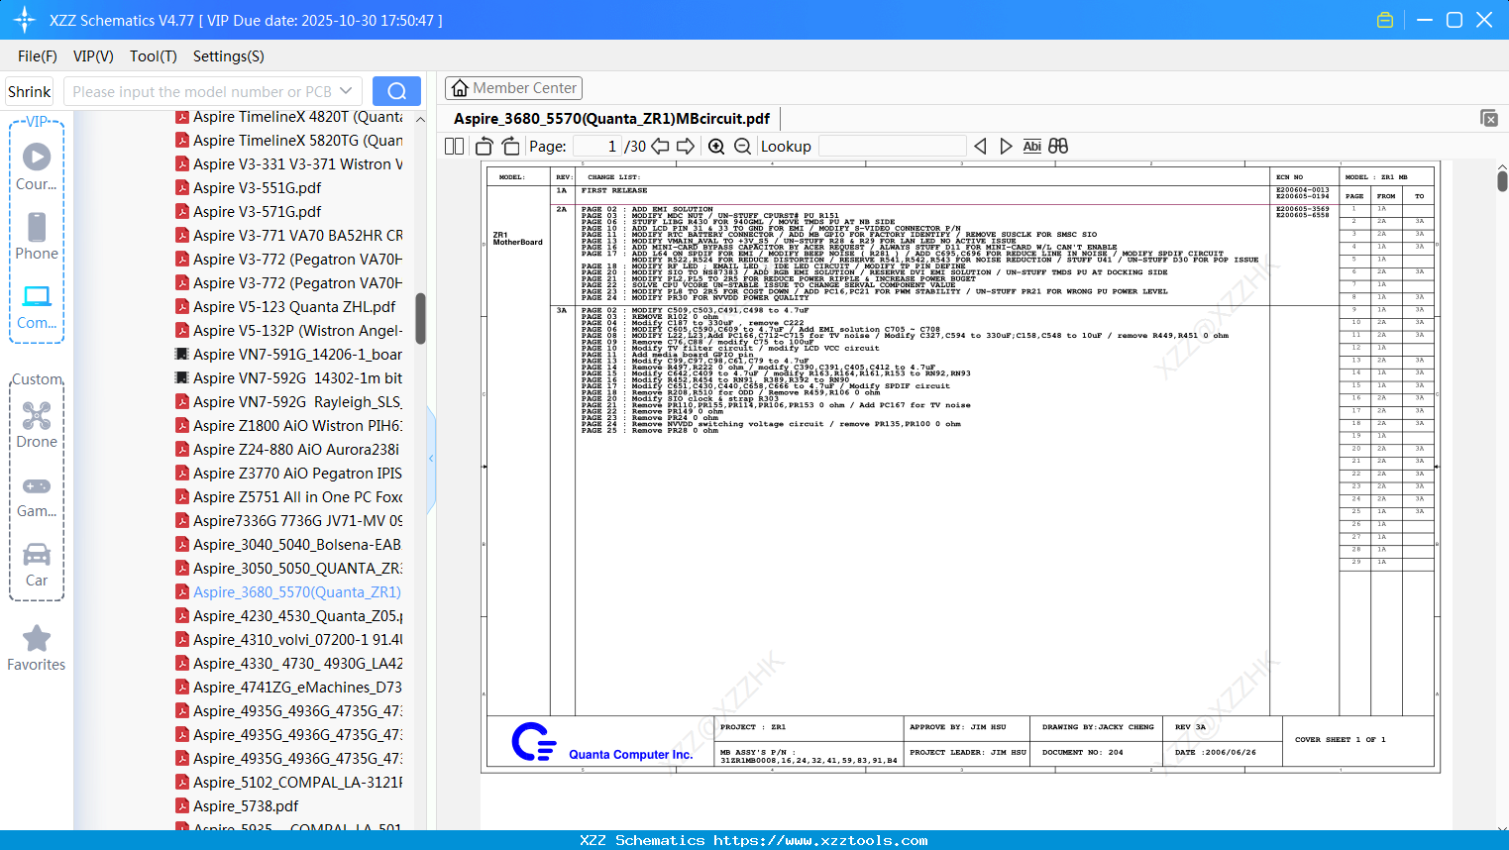Toggle the Abi text-match option

(x=1031, y=147)
